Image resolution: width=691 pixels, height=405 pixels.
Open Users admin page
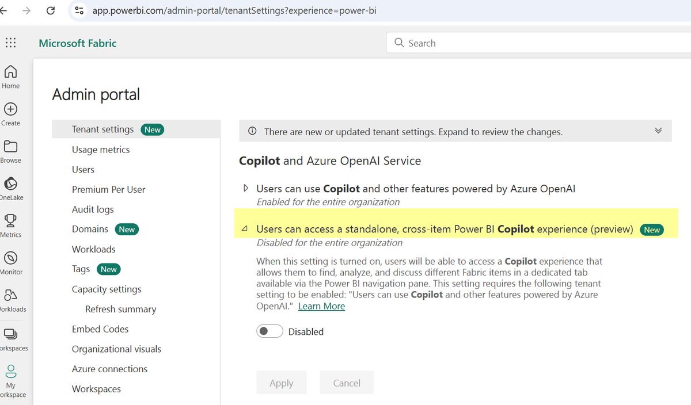(x=83, y=170)
